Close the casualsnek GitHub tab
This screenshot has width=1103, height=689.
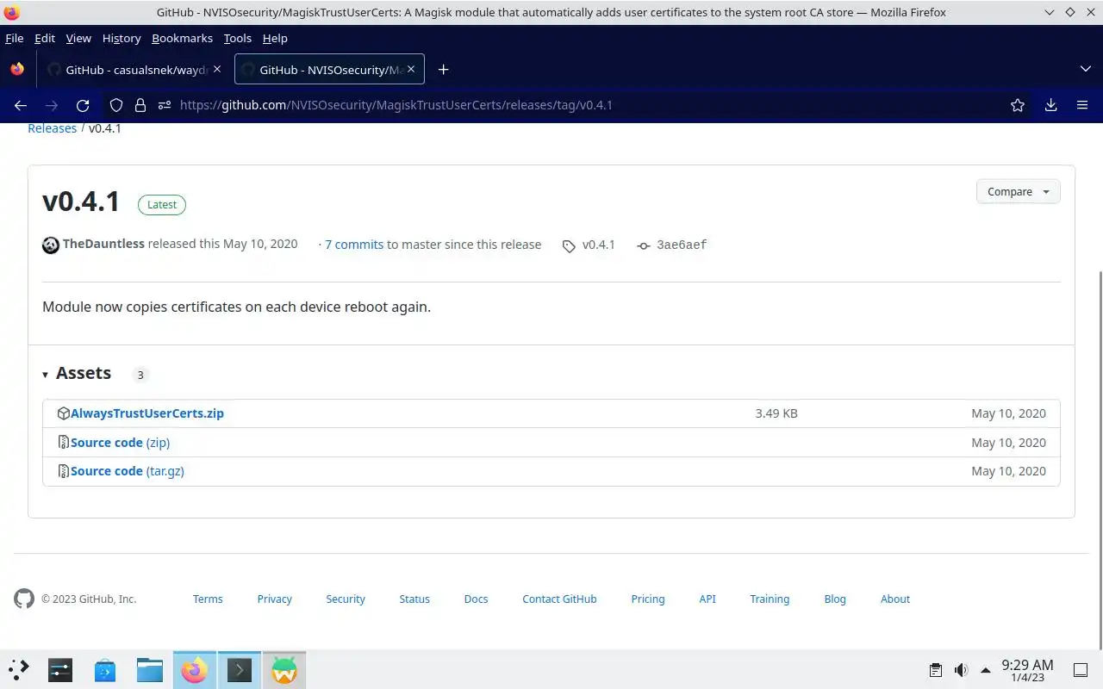click(217, 70)
